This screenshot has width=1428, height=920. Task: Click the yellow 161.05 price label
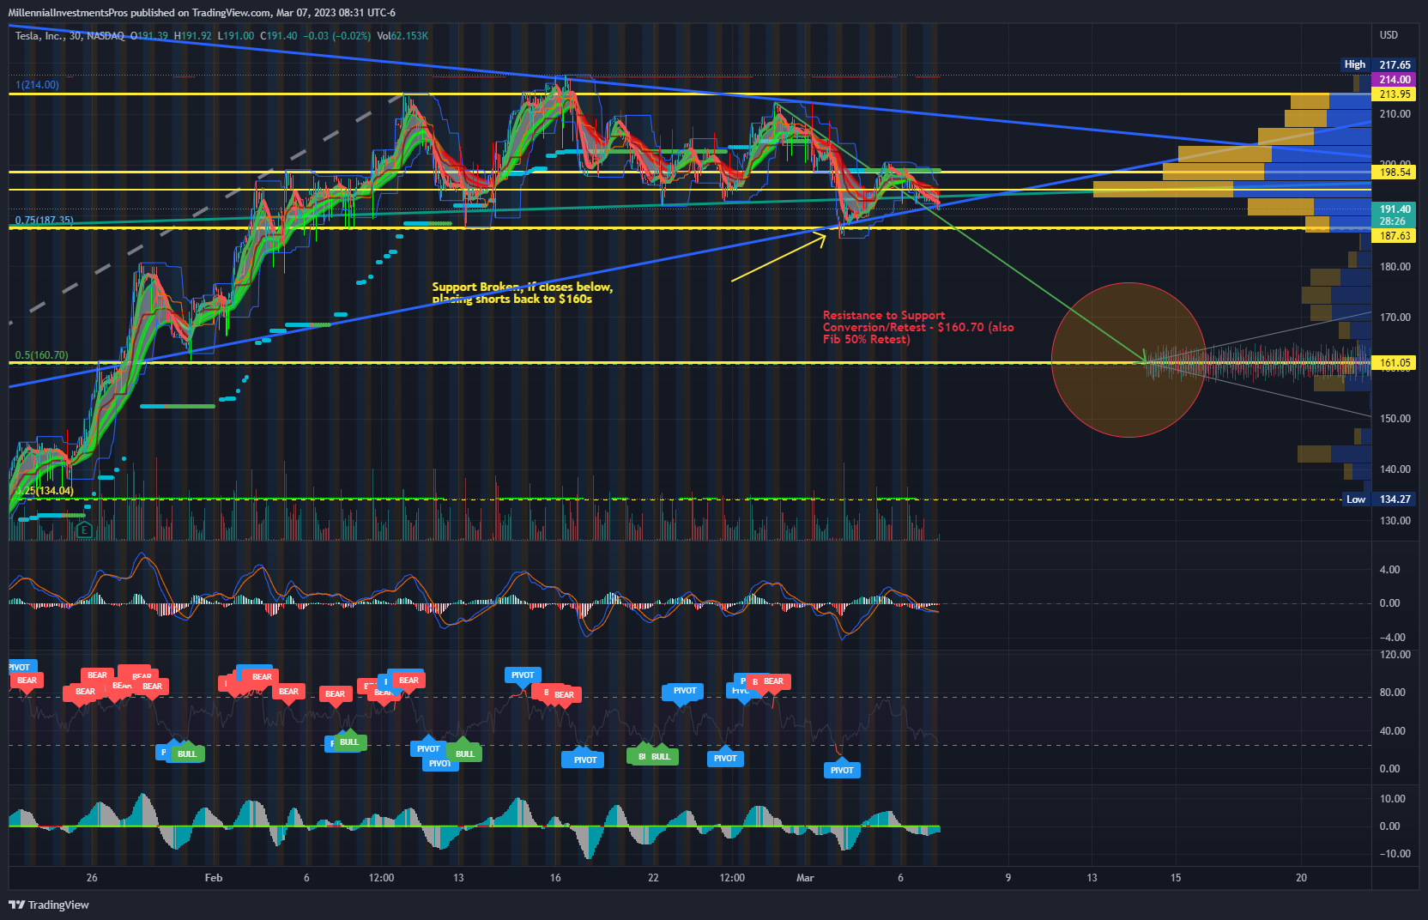pyautogui.click(x=1395, y=363)
